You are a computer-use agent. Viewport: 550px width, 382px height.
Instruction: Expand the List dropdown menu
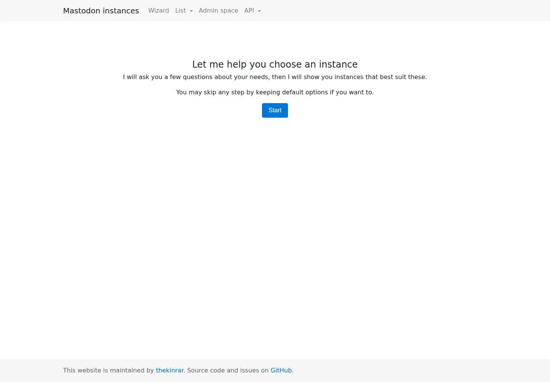pos(184,11)
